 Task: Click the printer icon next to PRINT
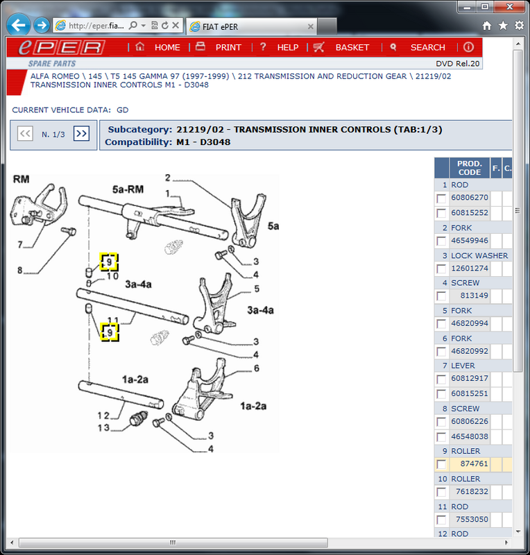click(x=200, y=46)
